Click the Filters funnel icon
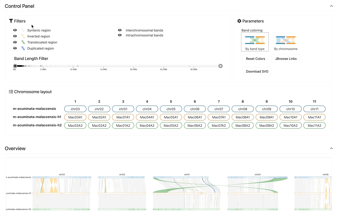339x216 pixels. point(11,21)
